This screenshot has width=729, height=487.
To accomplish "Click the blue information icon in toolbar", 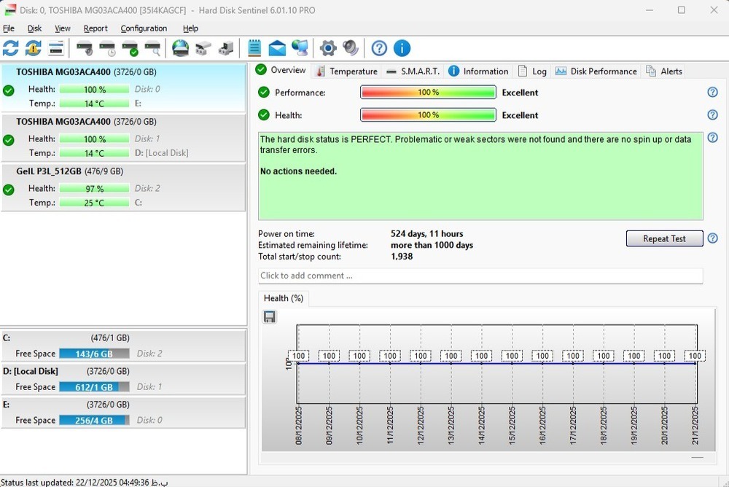I will tap(402, 49).
